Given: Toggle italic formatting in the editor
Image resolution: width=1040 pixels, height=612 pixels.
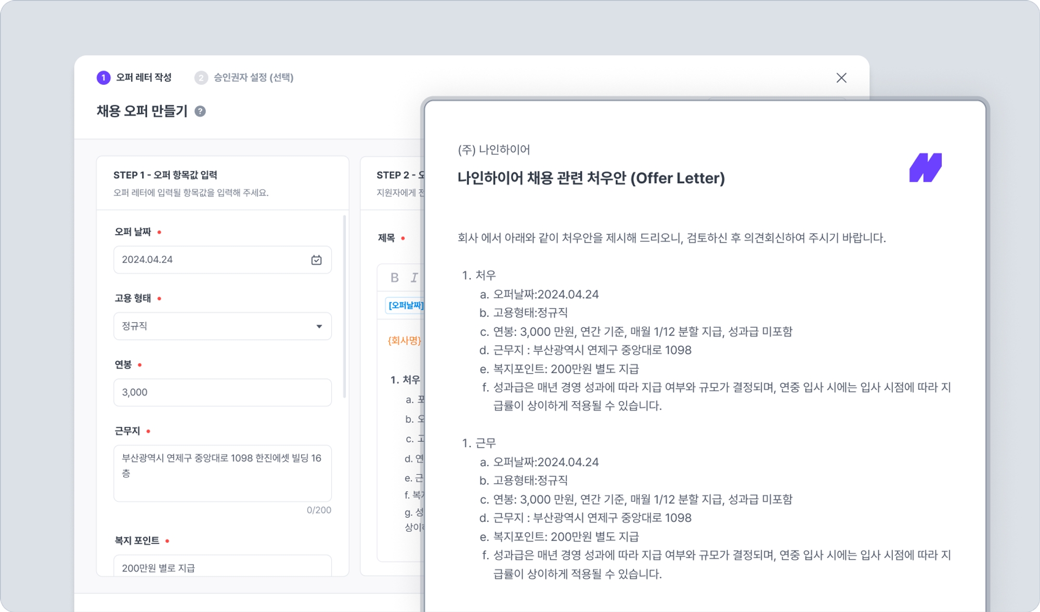Looking at the screenshot, I should pyautogui.click(x=414, y=277).
